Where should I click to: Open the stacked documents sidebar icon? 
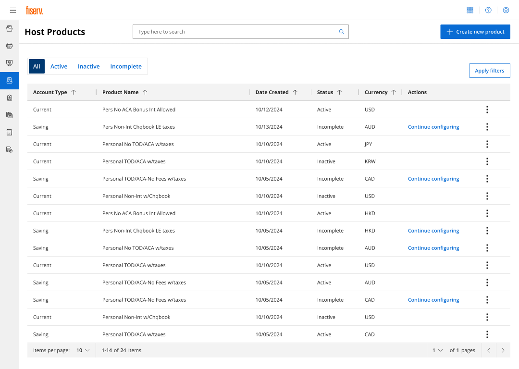coord(9,115)
